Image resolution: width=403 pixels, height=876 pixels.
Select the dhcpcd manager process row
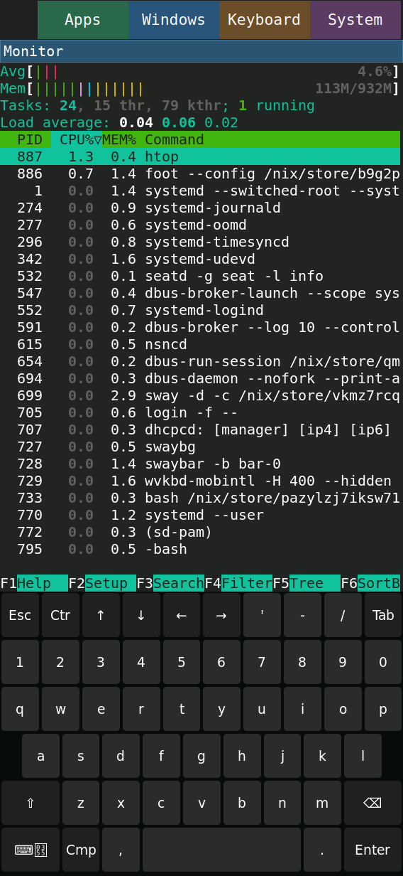click(x=200, y=429)
